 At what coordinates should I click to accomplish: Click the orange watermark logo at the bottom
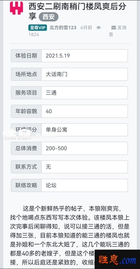click(x=117, y=260)
